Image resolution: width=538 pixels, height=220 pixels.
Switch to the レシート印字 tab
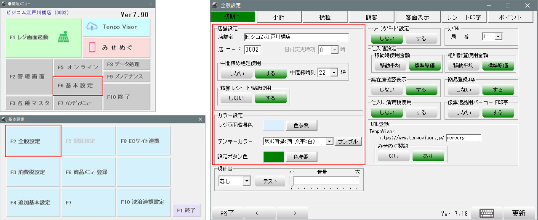coord(464,17)
